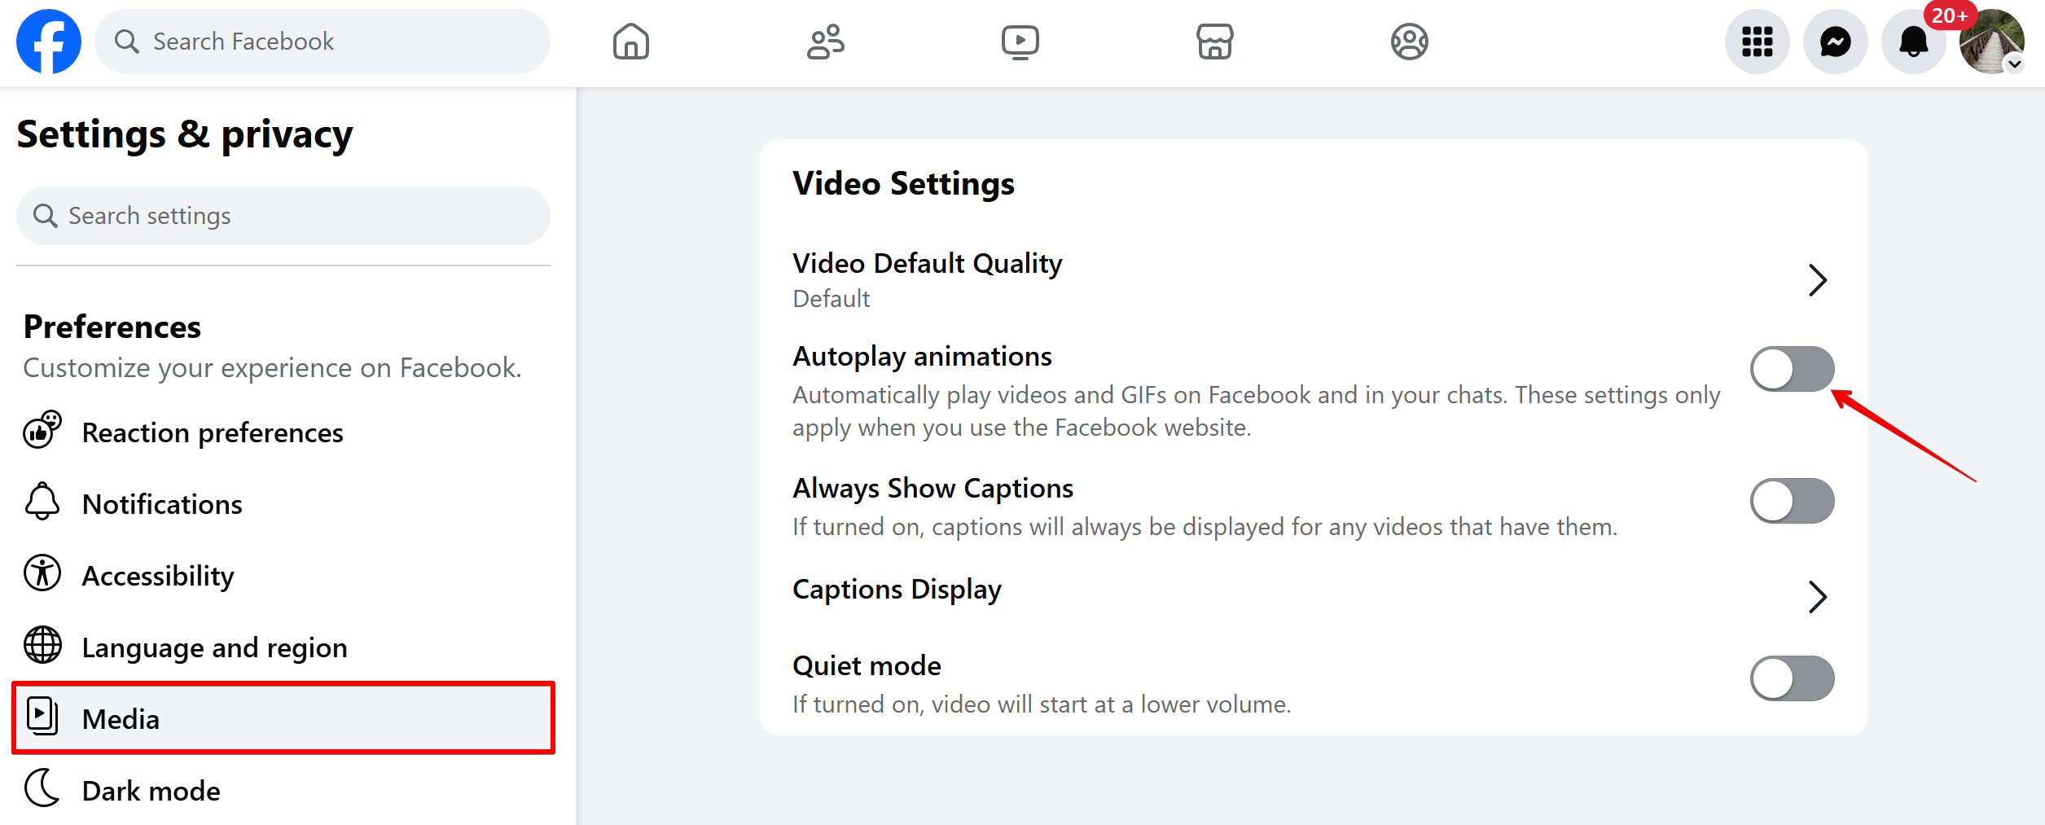Open Dark mode settings
Image resolution: width=2045 pixels, height=825 pixels.
coord(151,790)
